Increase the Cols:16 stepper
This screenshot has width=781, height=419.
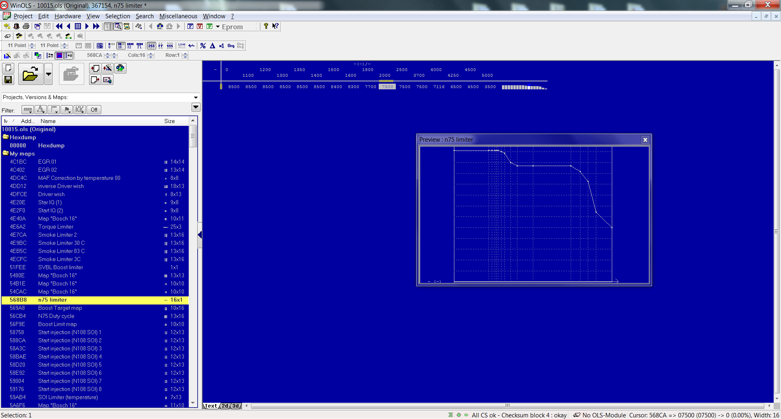151,54
